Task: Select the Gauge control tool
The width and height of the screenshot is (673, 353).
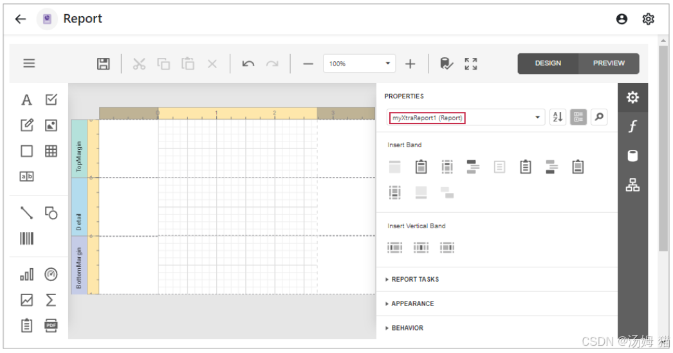Action: (51, 275)
